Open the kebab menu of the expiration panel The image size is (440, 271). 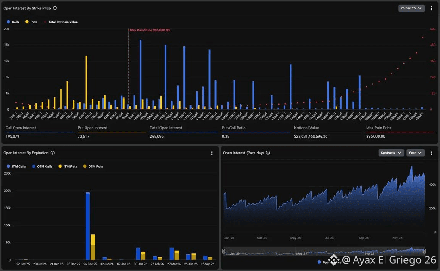[x=212, y=153]
